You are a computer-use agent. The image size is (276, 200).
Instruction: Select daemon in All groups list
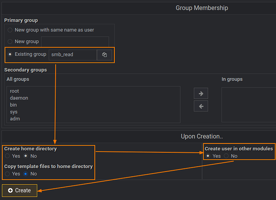19,98
